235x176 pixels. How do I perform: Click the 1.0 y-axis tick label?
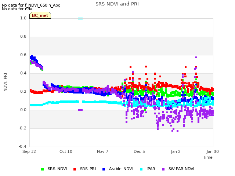[x=23, y=18]
